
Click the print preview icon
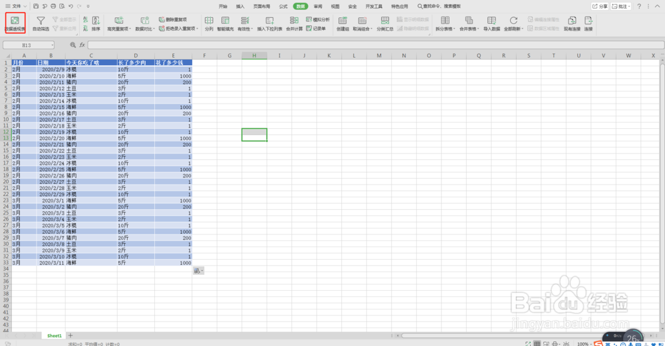pyautogui.click(x=62, y=7)
